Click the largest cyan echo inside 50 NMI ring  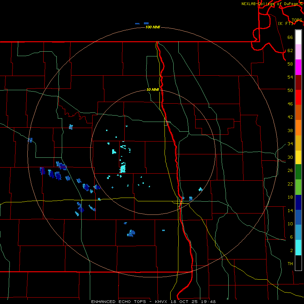123,169
